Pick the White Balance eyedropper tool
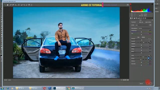 coord(10,5)
